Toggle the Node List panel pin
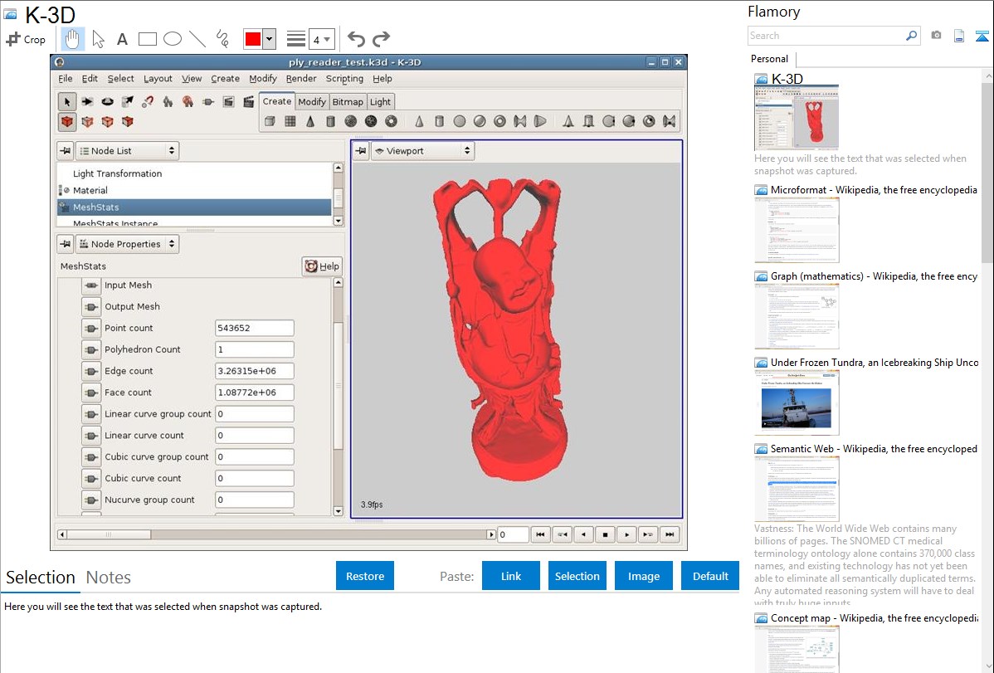This screenshot has width=994, height=673. (x=66, y=151)
